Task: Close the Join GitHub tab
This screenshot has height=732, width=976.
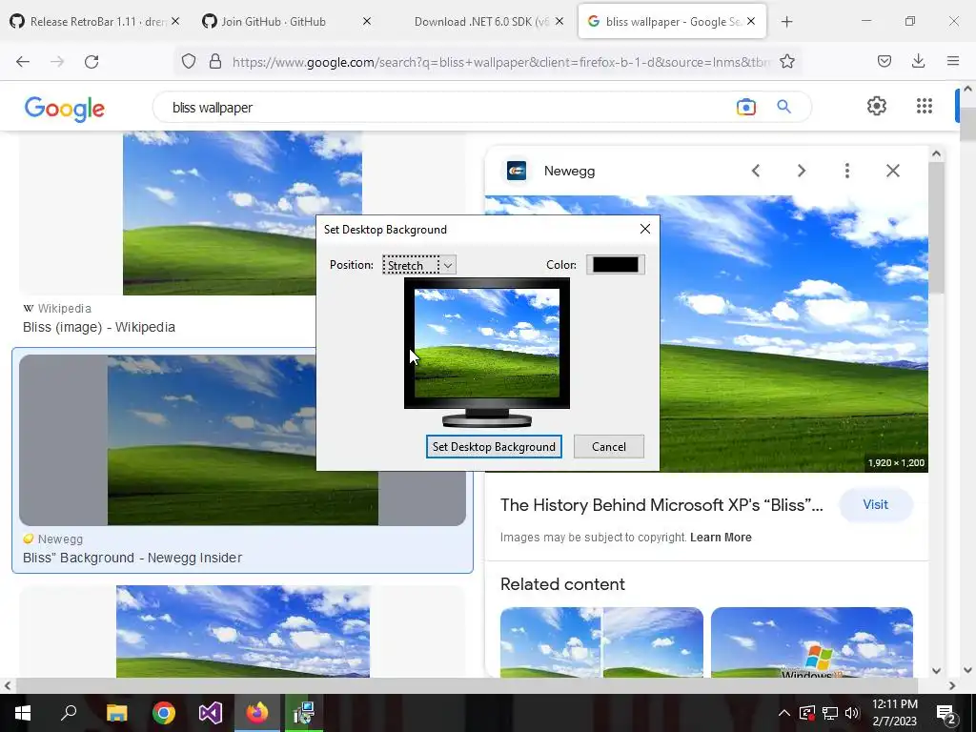Action: coord(367,21)
